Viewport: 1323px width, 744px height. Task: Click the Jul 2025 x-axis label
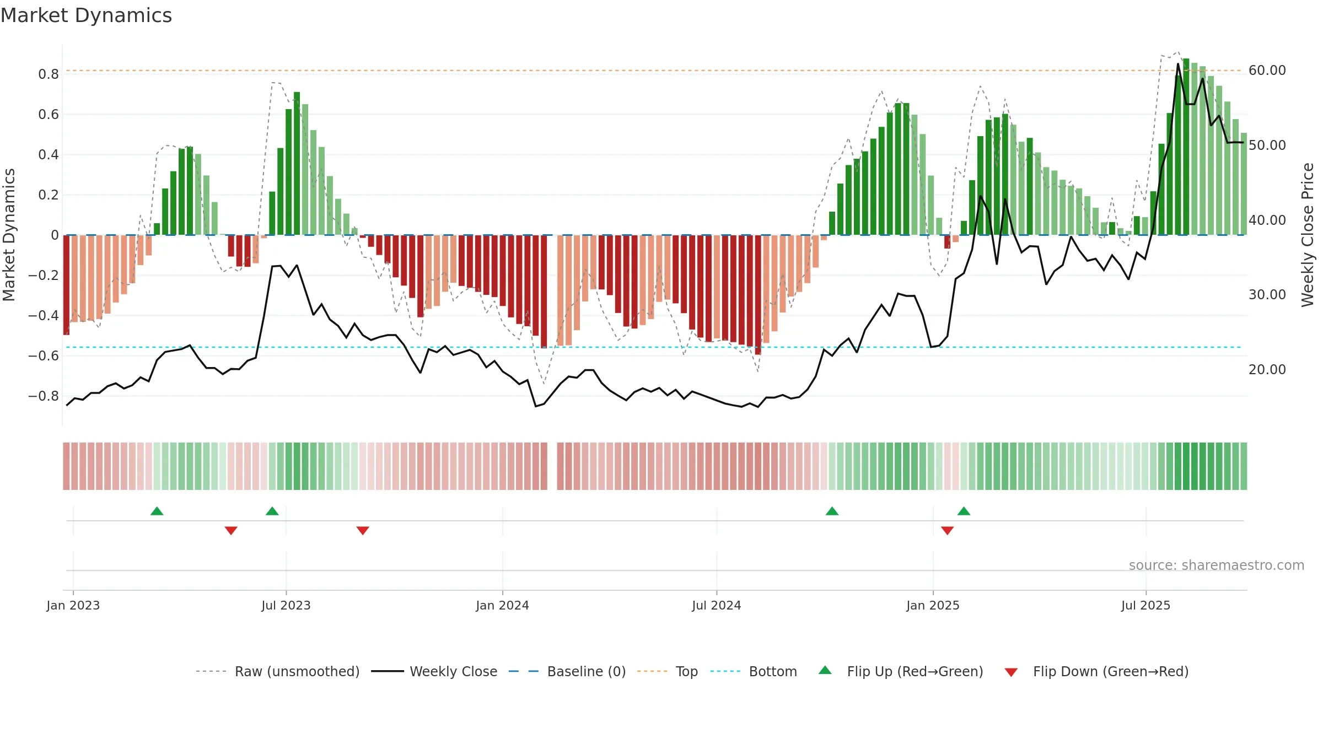point(1146,605)
